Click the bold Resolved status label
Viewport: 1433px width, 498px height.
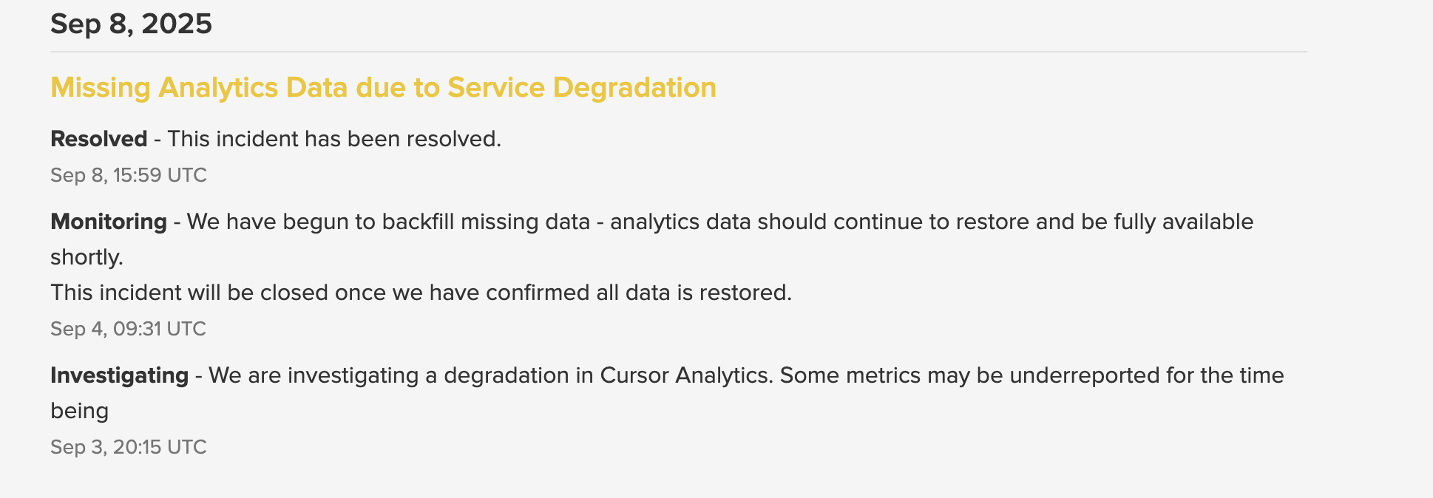[98, 139]
